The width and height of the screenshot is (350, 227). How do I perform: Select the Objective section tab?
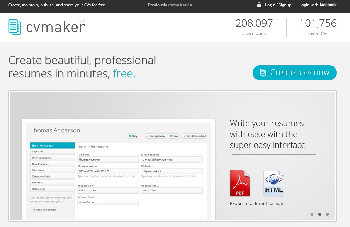[x=52, y=151]
